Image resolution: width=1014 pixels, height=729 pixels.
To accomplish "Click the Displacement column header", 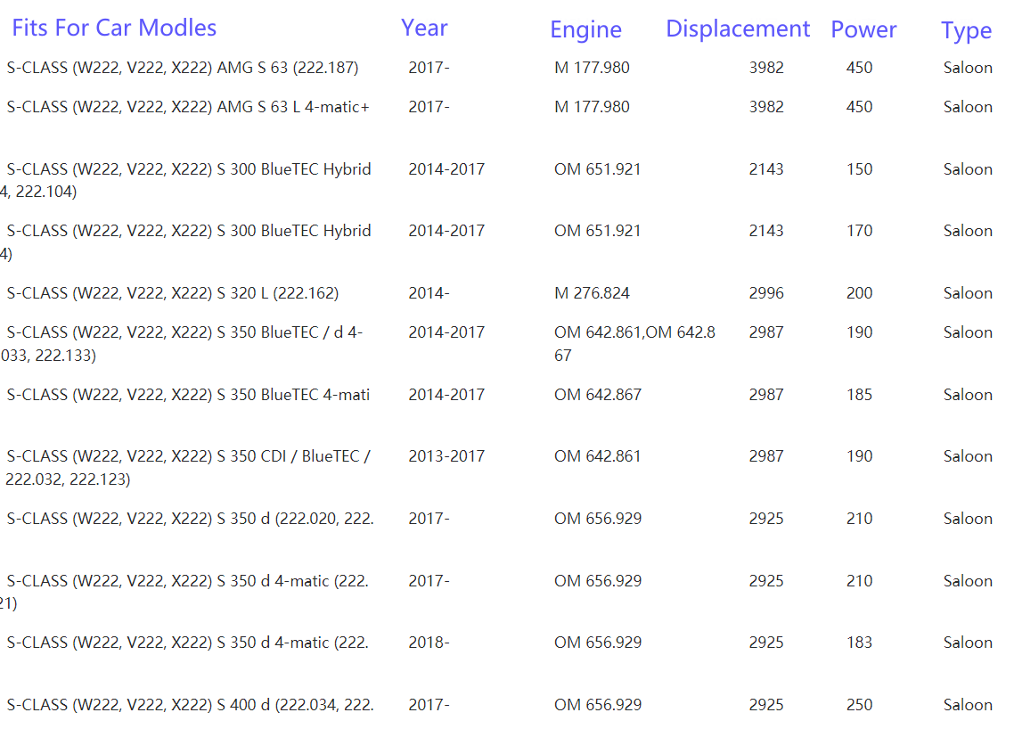I will [x=737, y=29].
